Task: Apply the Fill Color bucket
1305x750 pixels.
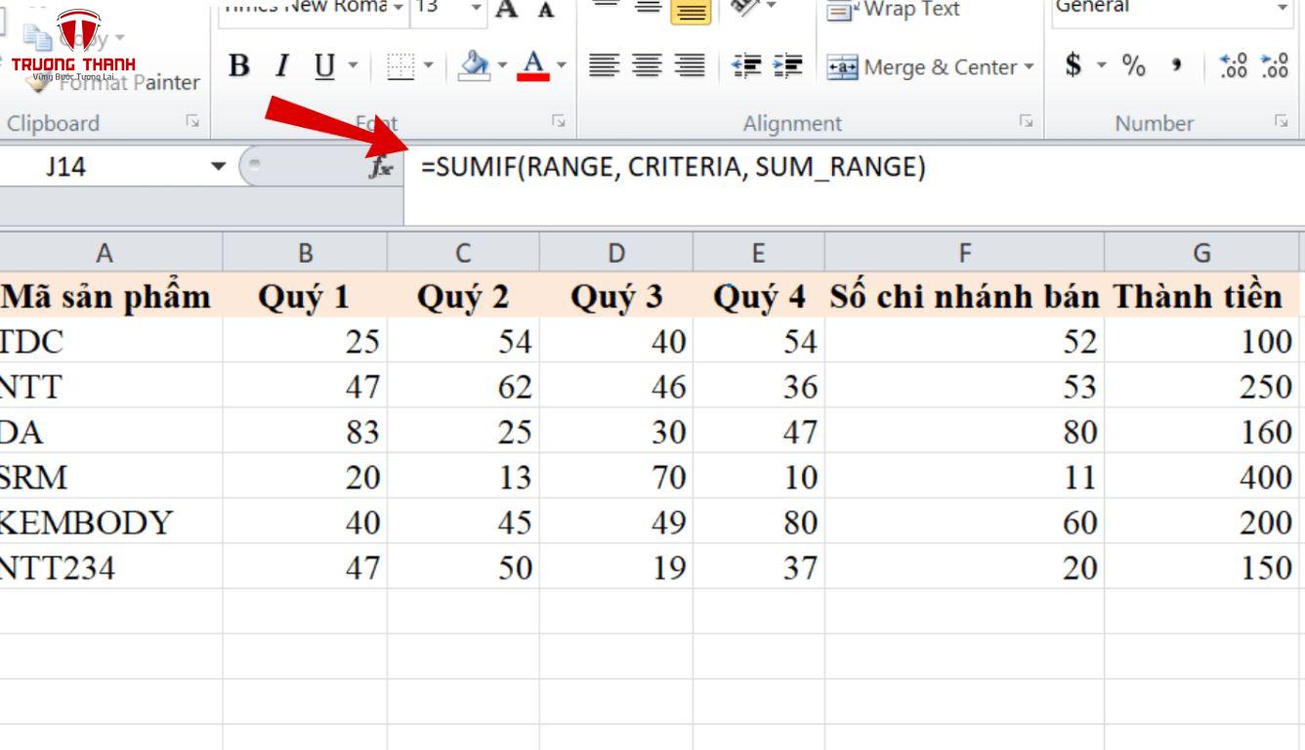Action: (x=474, y=66)
